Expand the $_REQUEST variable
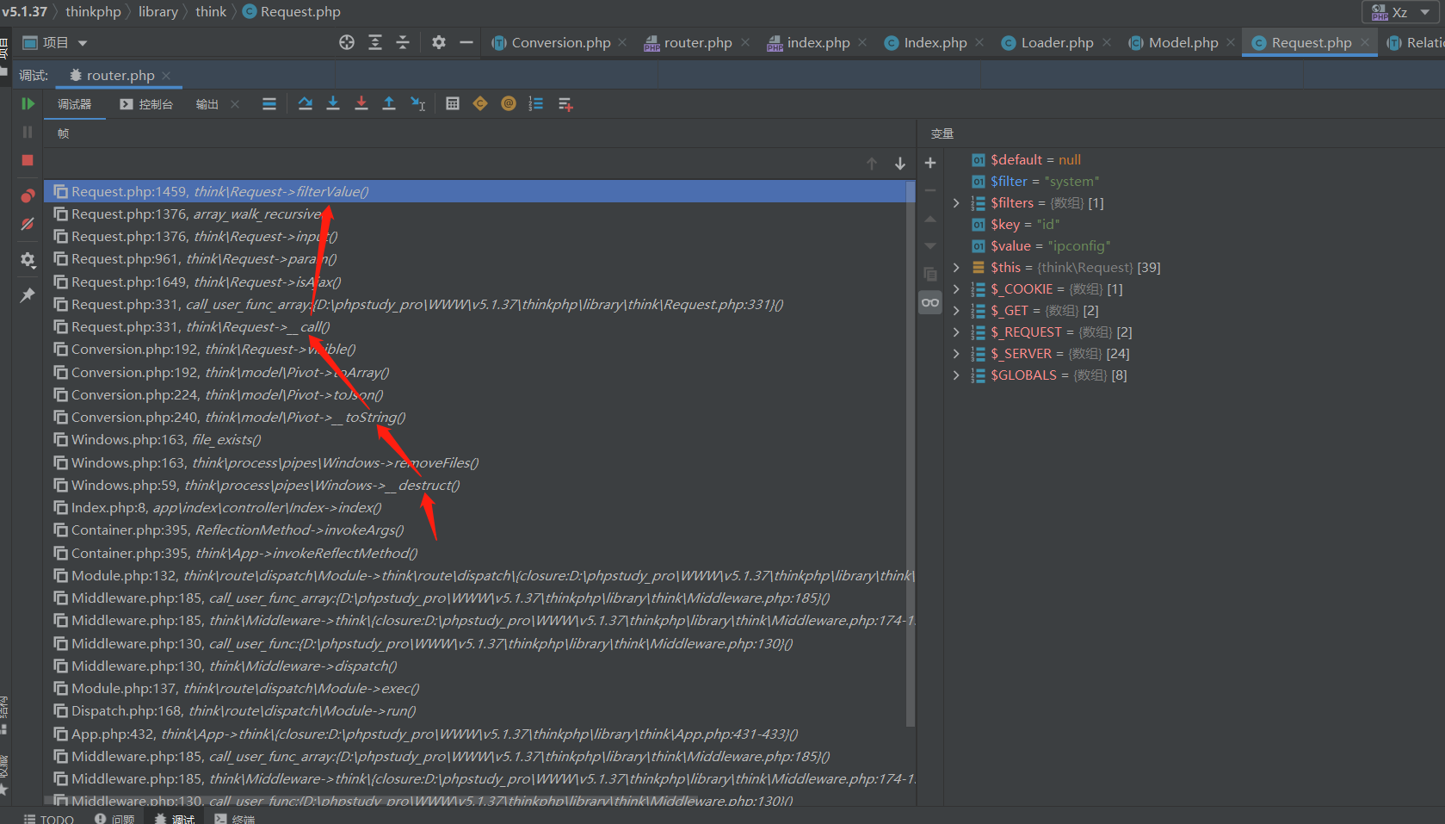1445x824 pixels. [956, 332]
